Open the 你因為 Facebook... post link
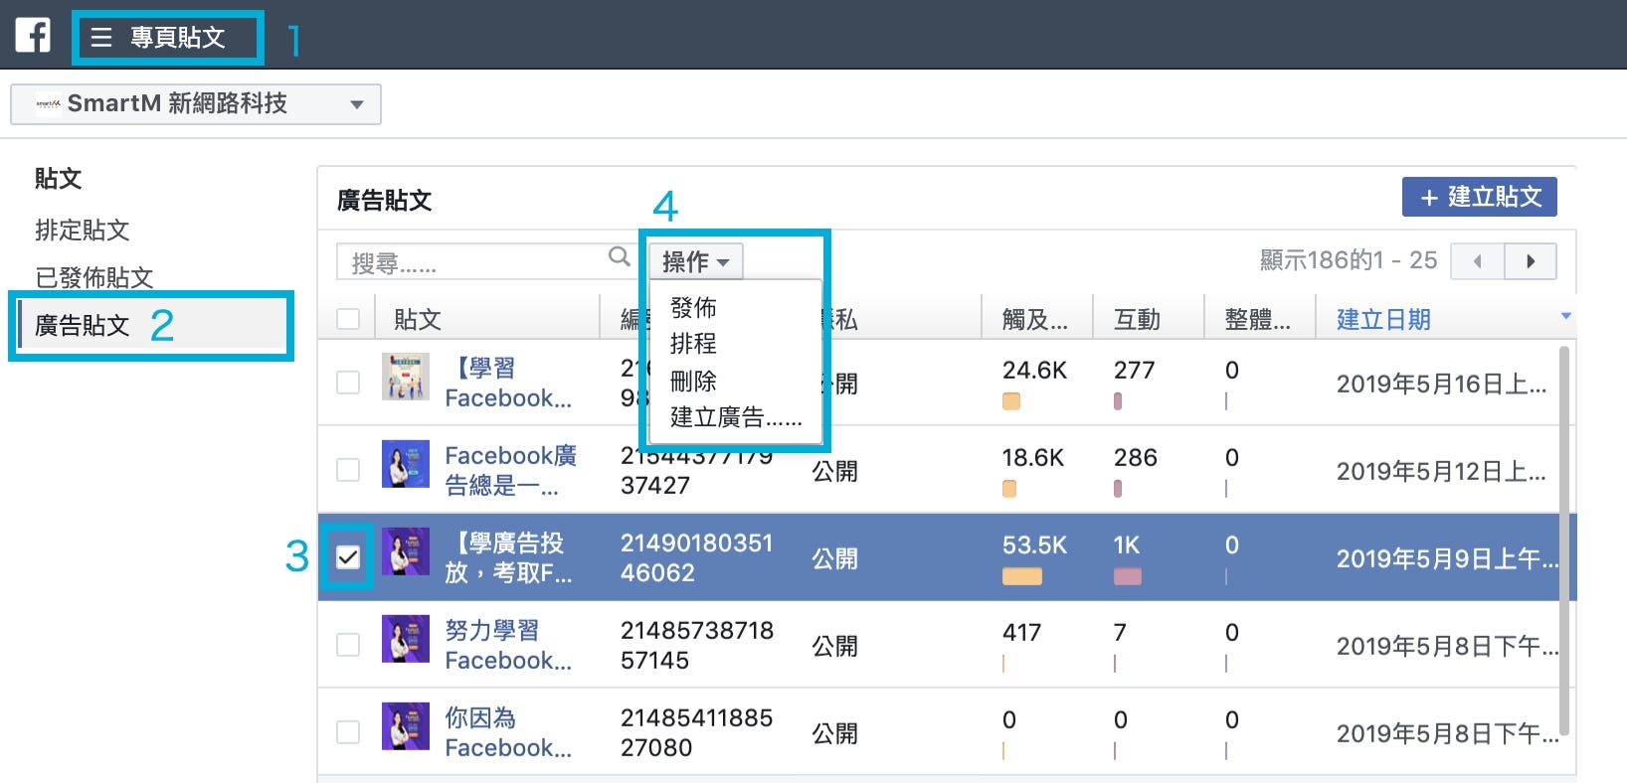1627x783 pixels. [508, 732]
